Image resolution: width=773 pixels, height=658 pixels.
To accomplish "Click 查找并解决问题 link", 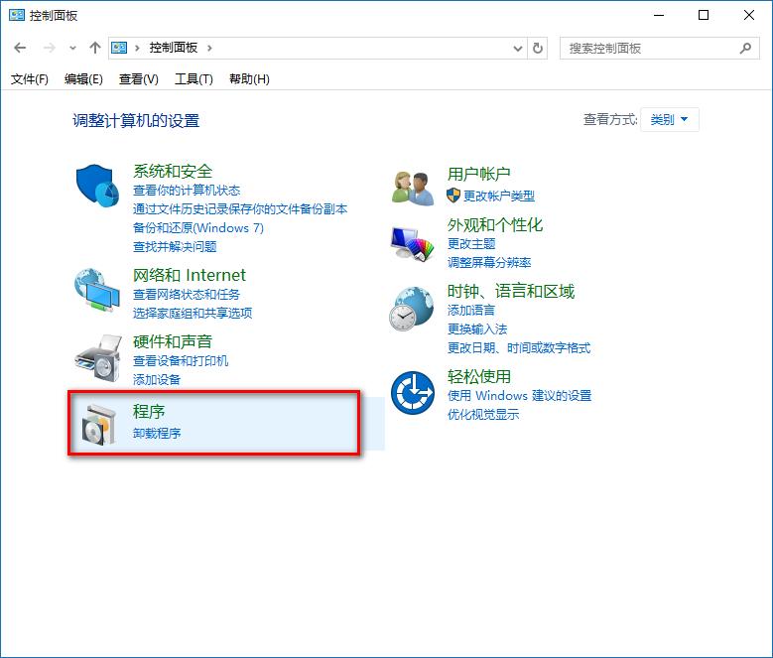I will (175, 246).
